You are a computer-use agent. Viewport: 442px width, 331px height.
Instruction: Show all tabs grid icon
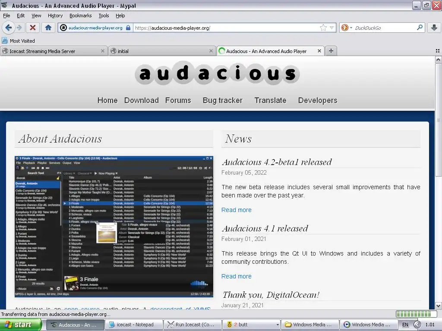[x=438, y=51]
